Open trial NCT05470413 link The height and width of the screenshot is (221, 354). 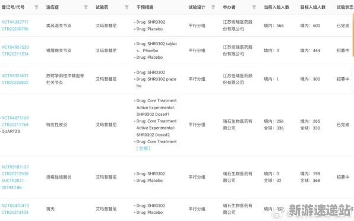pyautogui.click(x=15, y=206)
